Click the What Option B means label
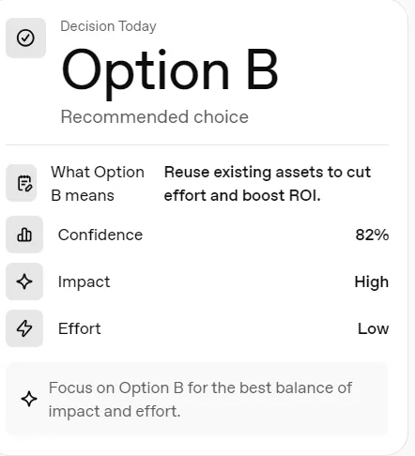The image size is (415, 456). 98,184
